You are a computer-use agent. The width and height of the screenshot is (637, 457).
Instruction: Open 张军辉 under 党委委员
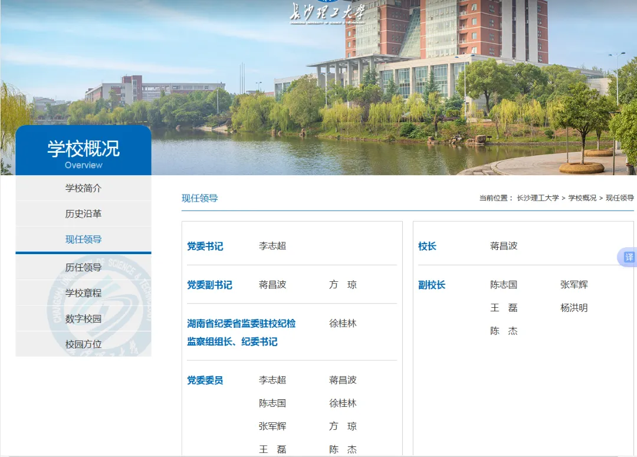[x=272, y=426]
